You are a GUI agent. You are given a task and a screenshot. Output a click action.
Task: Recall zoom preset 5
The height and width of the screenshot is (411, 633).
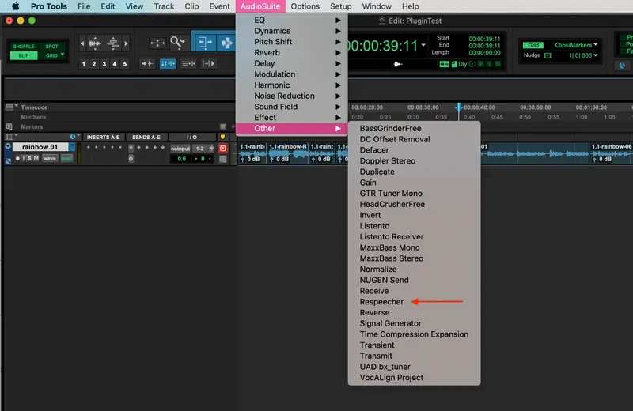125,64
